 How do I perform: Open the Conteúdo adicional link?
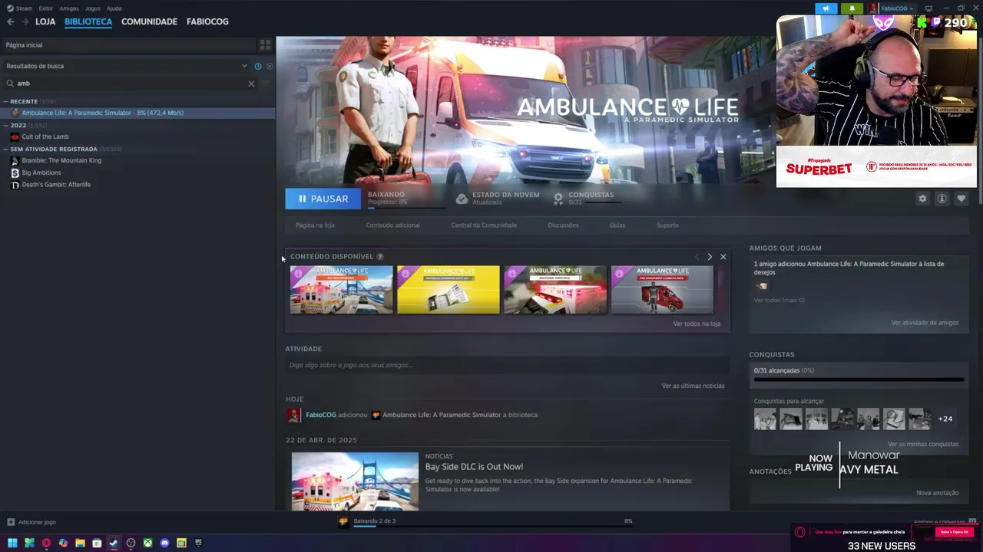pyautogui.click(x=392, y=225)
